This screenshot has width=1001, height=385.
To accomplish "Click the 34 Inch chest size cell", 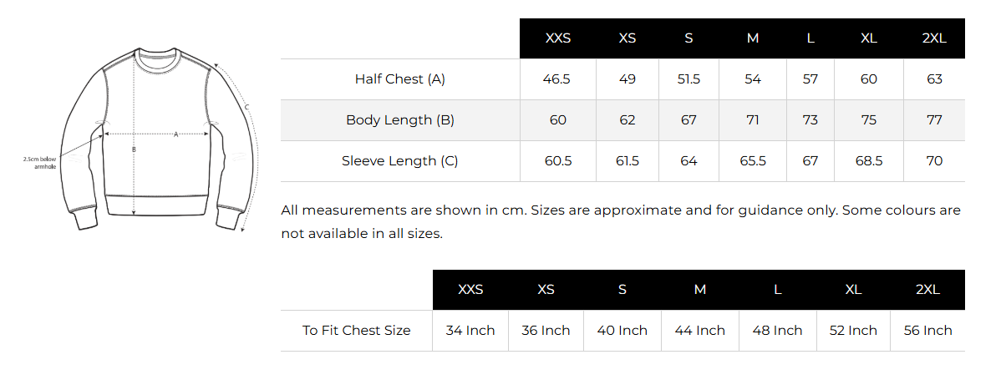I will click(x=470, y=331).
